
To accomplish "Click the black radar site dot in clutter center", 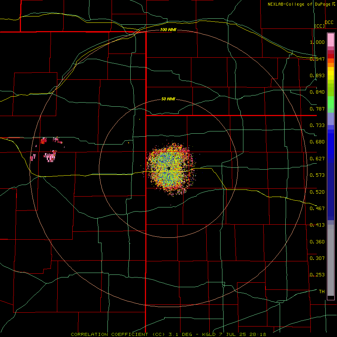I will (x=169, y=168).
